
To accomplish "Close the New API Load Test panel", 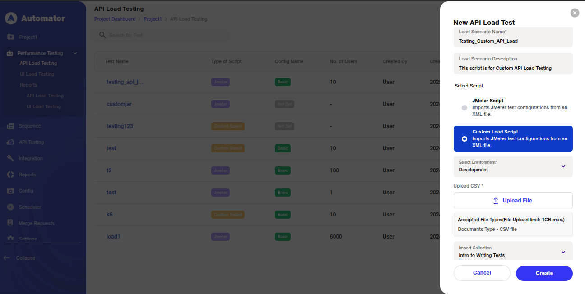I will (575, 13).
